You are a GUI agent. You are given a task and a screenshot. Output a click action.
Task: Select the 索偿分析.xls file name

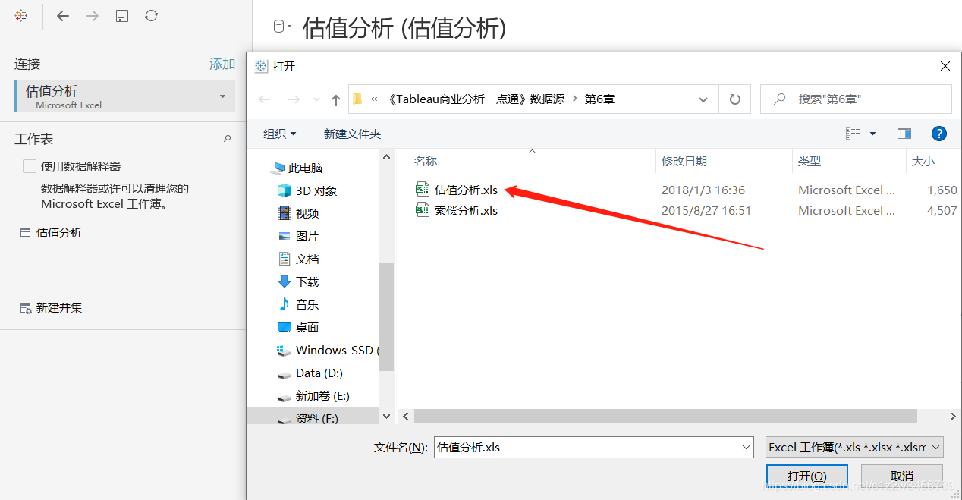pos(467,210)
